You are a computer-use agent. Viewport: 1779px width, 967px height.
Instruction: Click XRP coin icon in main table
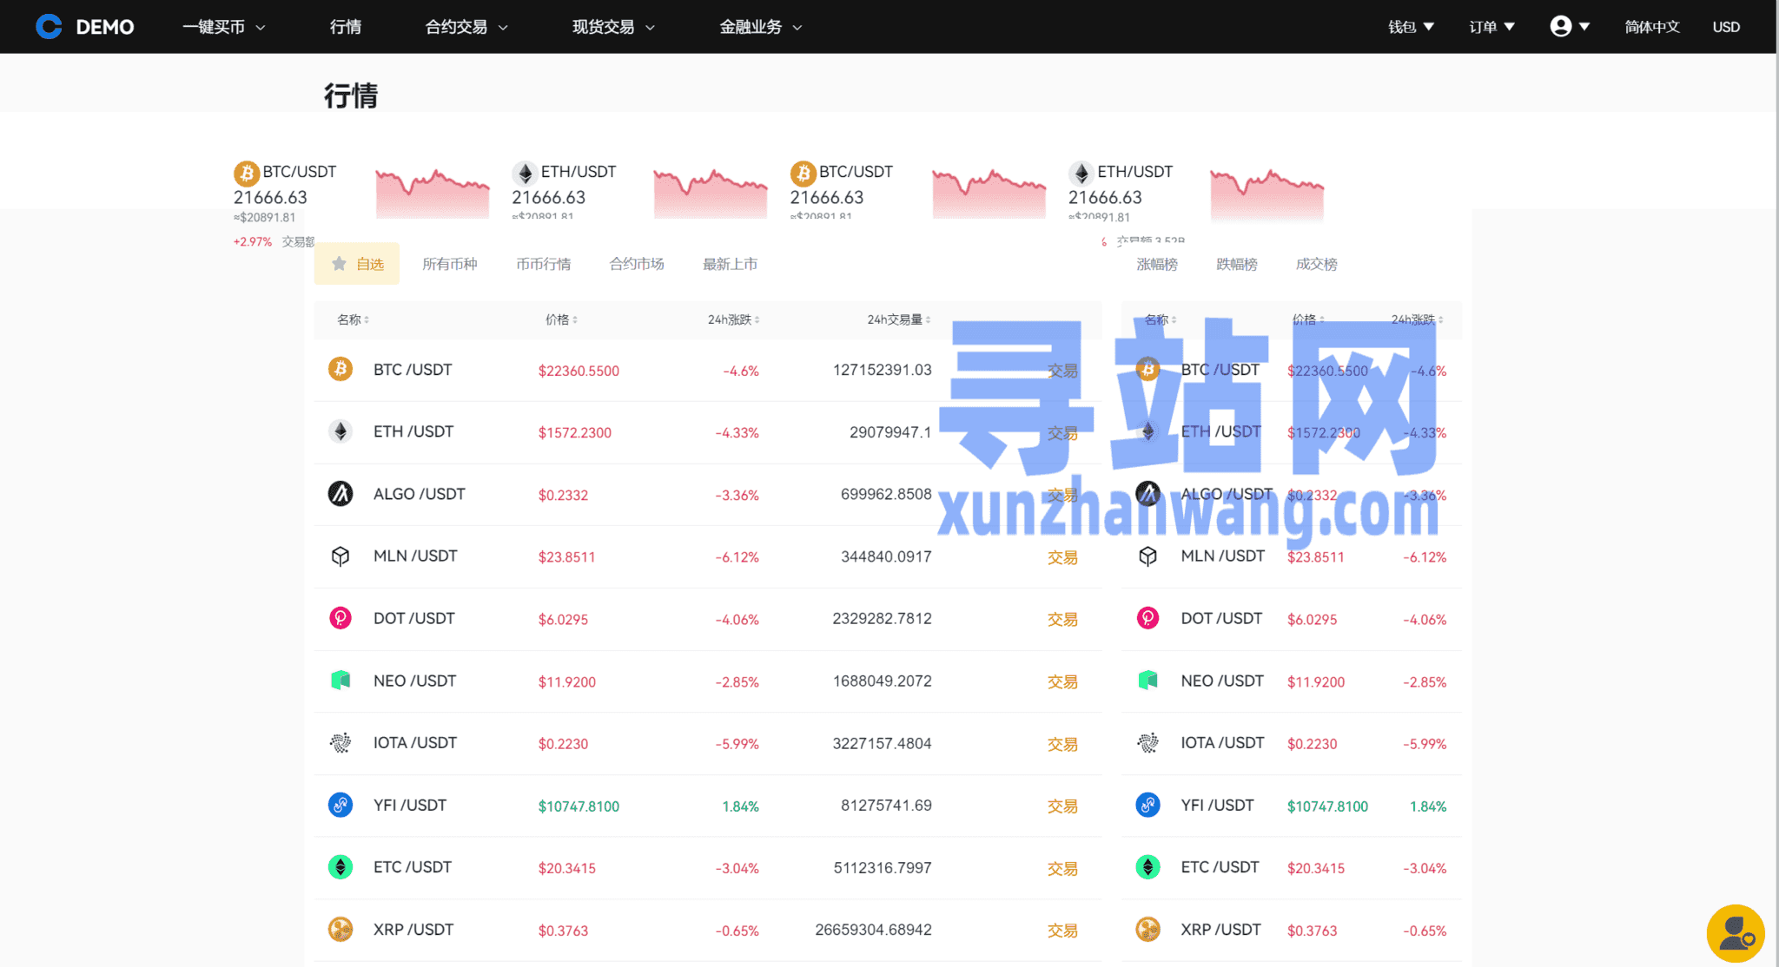pyautogui.click(x=341, y=930)
